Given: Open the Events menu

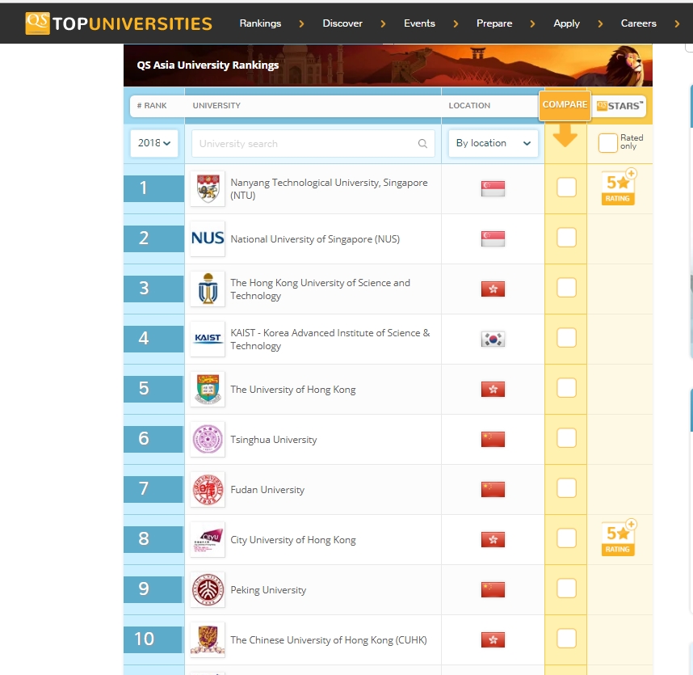Looking at the screenshot, I should click(419, 23).
